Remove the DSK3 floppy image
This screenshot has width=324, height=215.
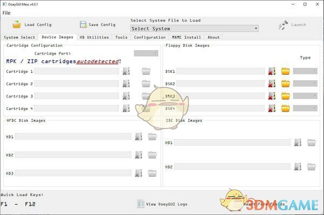pos(272,96)
